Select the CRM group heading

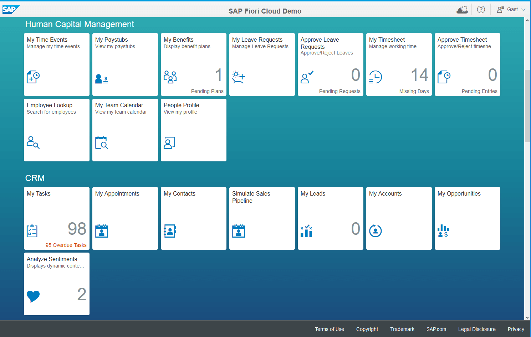point(35,178)
